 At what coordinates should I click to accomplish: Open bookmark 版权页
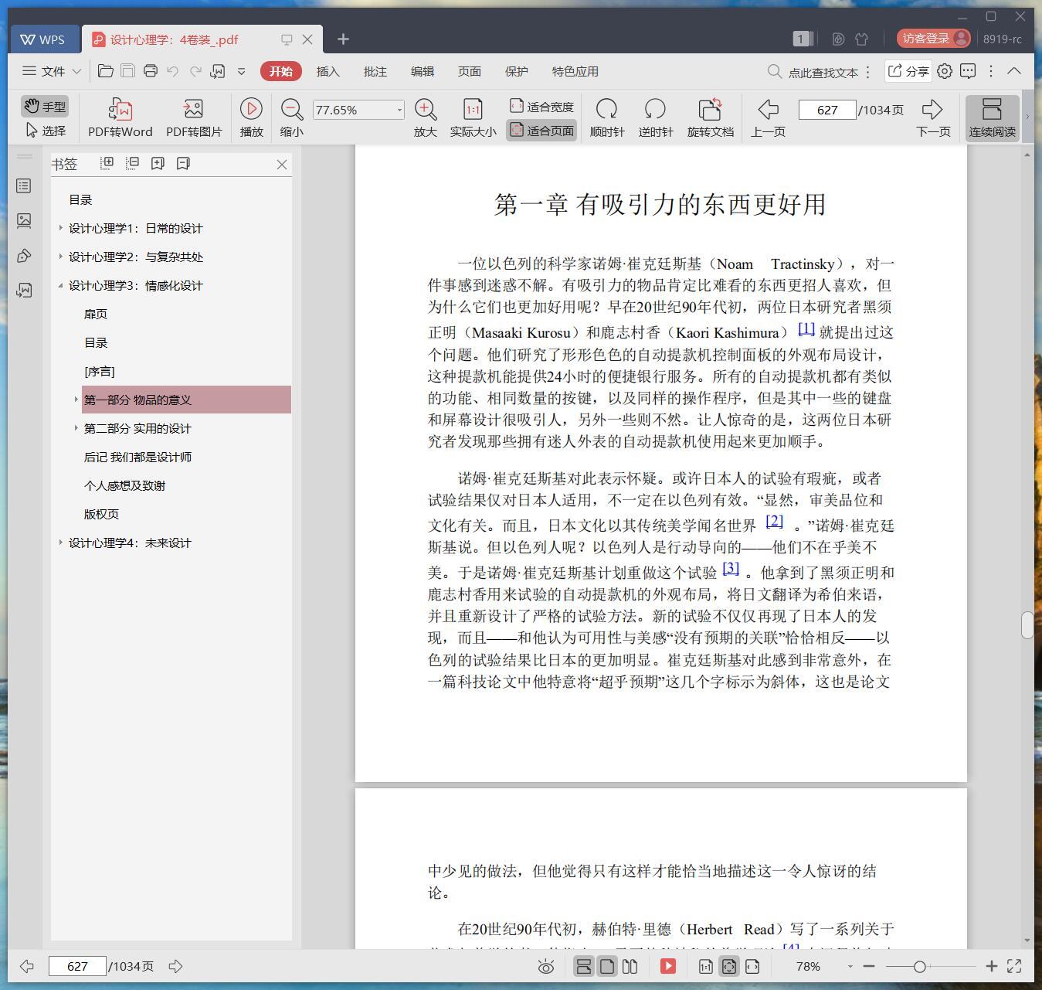click(101, 514)
